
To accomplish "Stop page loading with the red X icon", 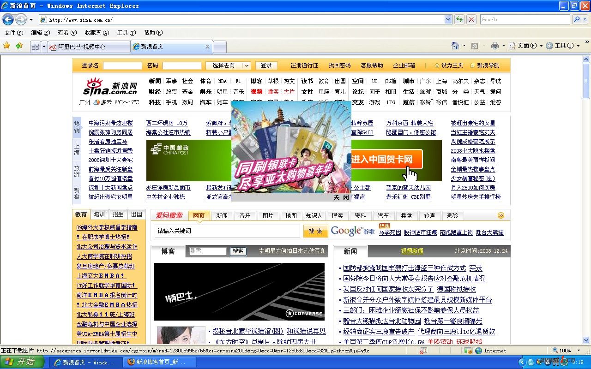I will pos(471,19).
